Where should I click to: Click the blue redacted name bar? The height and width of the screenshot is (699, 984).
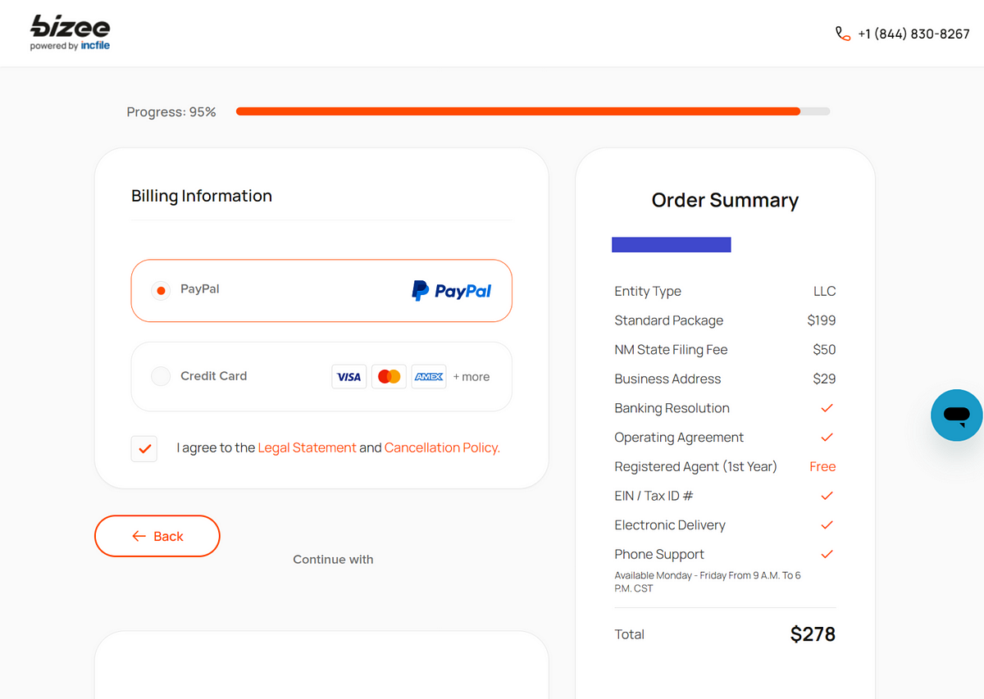click(672, 244)
